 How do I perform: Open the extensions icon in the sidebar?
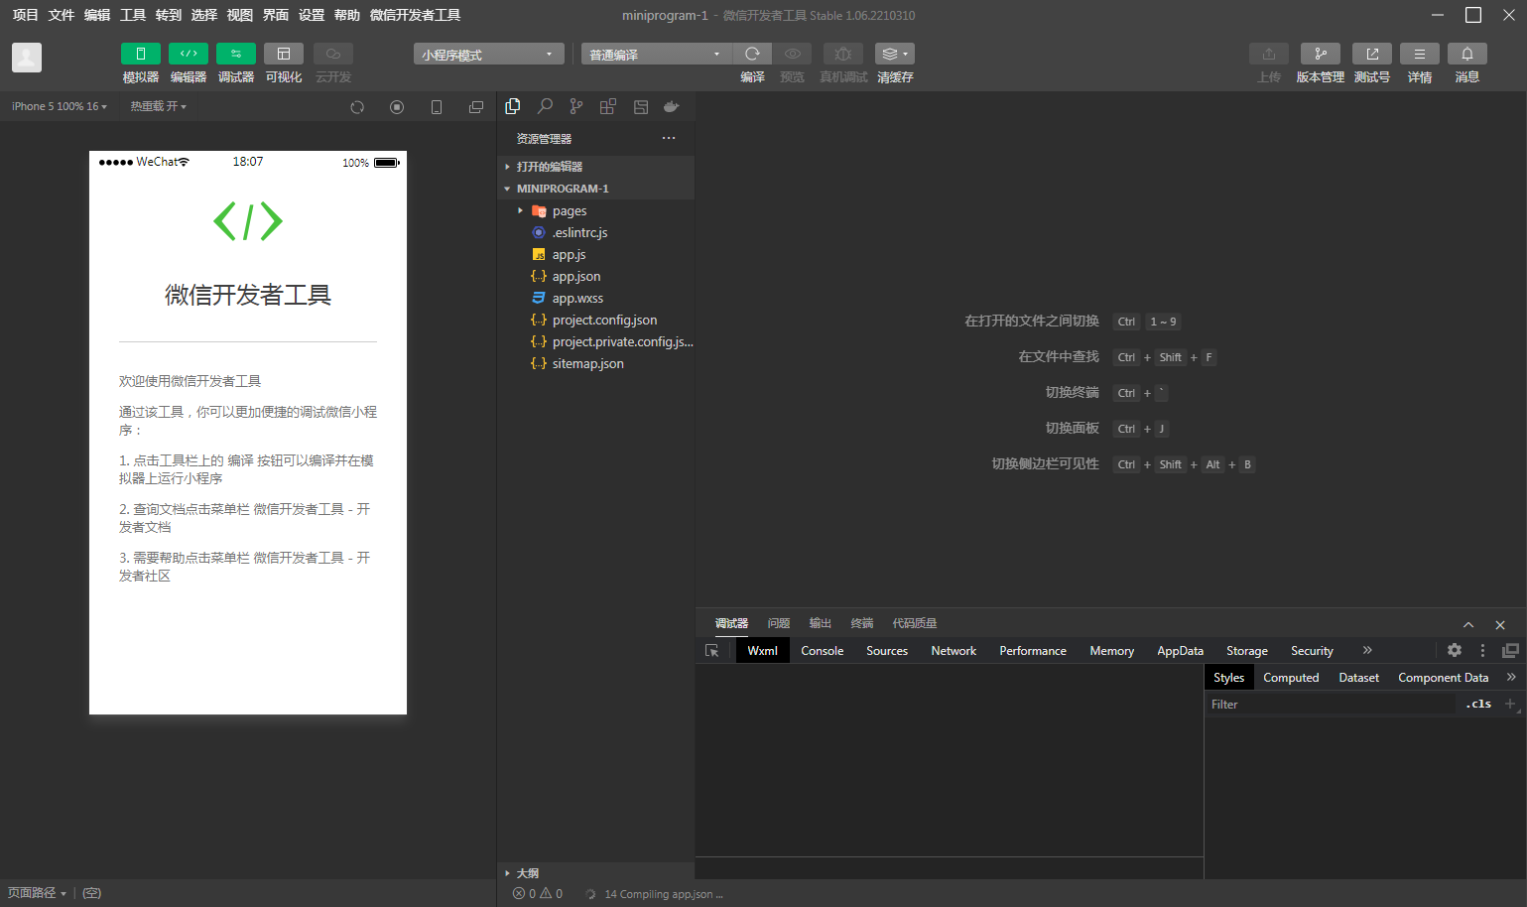(608, 106)
